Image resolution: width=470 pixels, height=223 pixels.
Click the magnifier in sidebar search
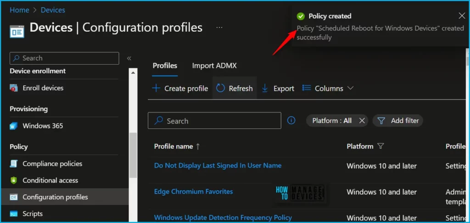click(x=17, y=58)
